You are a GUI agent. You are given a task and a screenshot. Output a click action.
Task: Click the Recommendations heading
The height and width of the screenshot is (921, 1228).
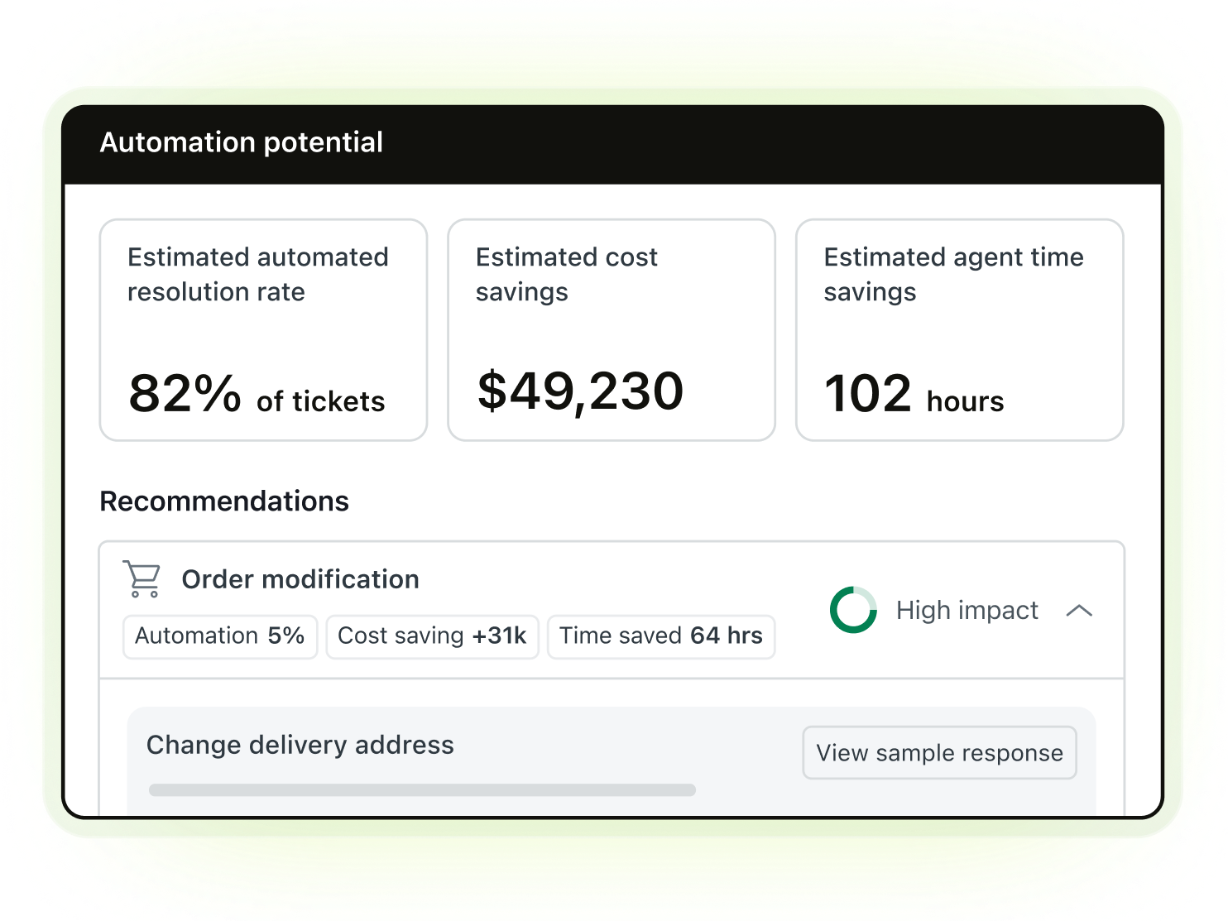pyautogui.click(x=224, y=501)
